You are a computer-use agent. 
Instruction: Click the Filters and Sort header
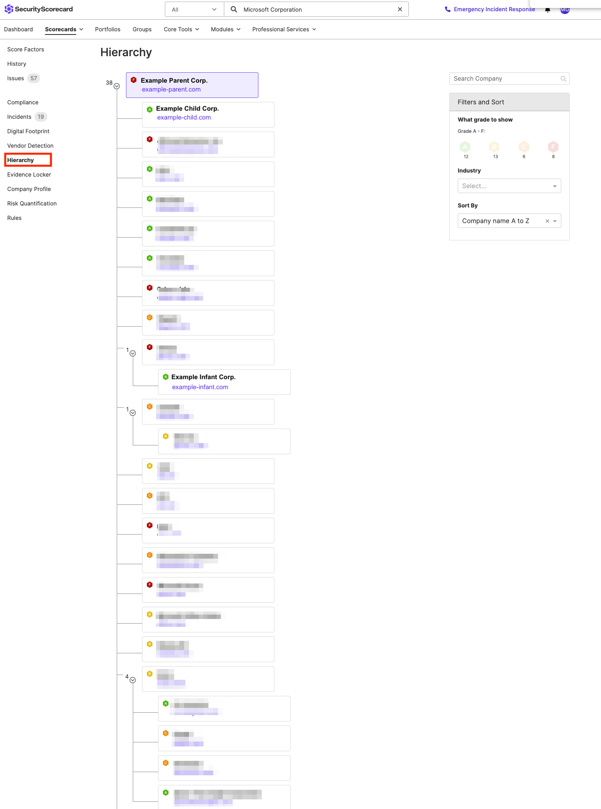(509, 102)
